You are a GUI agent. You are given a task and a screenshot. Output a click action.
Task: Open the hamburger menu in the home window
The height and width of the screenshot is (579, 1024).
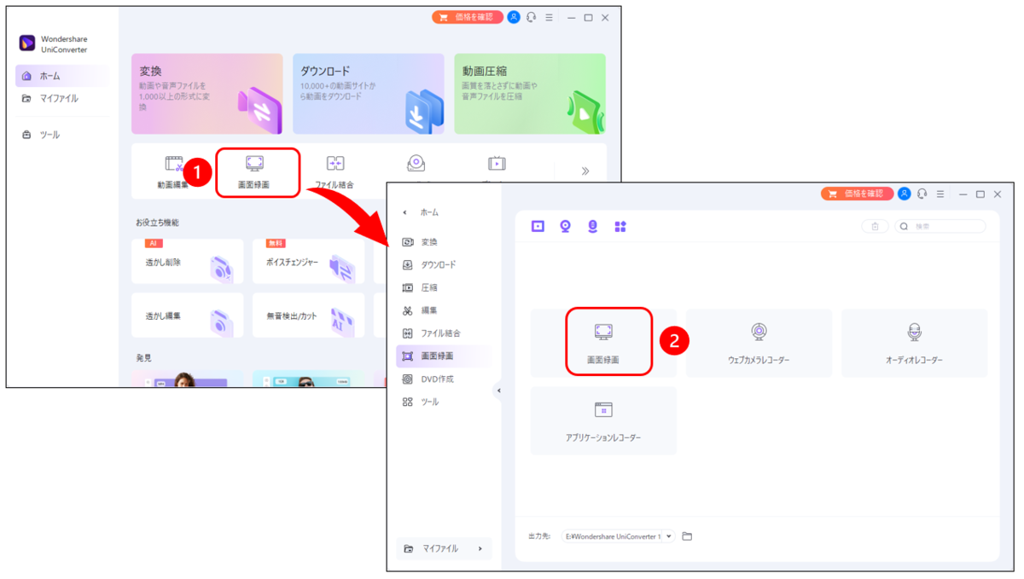[550, 17]
